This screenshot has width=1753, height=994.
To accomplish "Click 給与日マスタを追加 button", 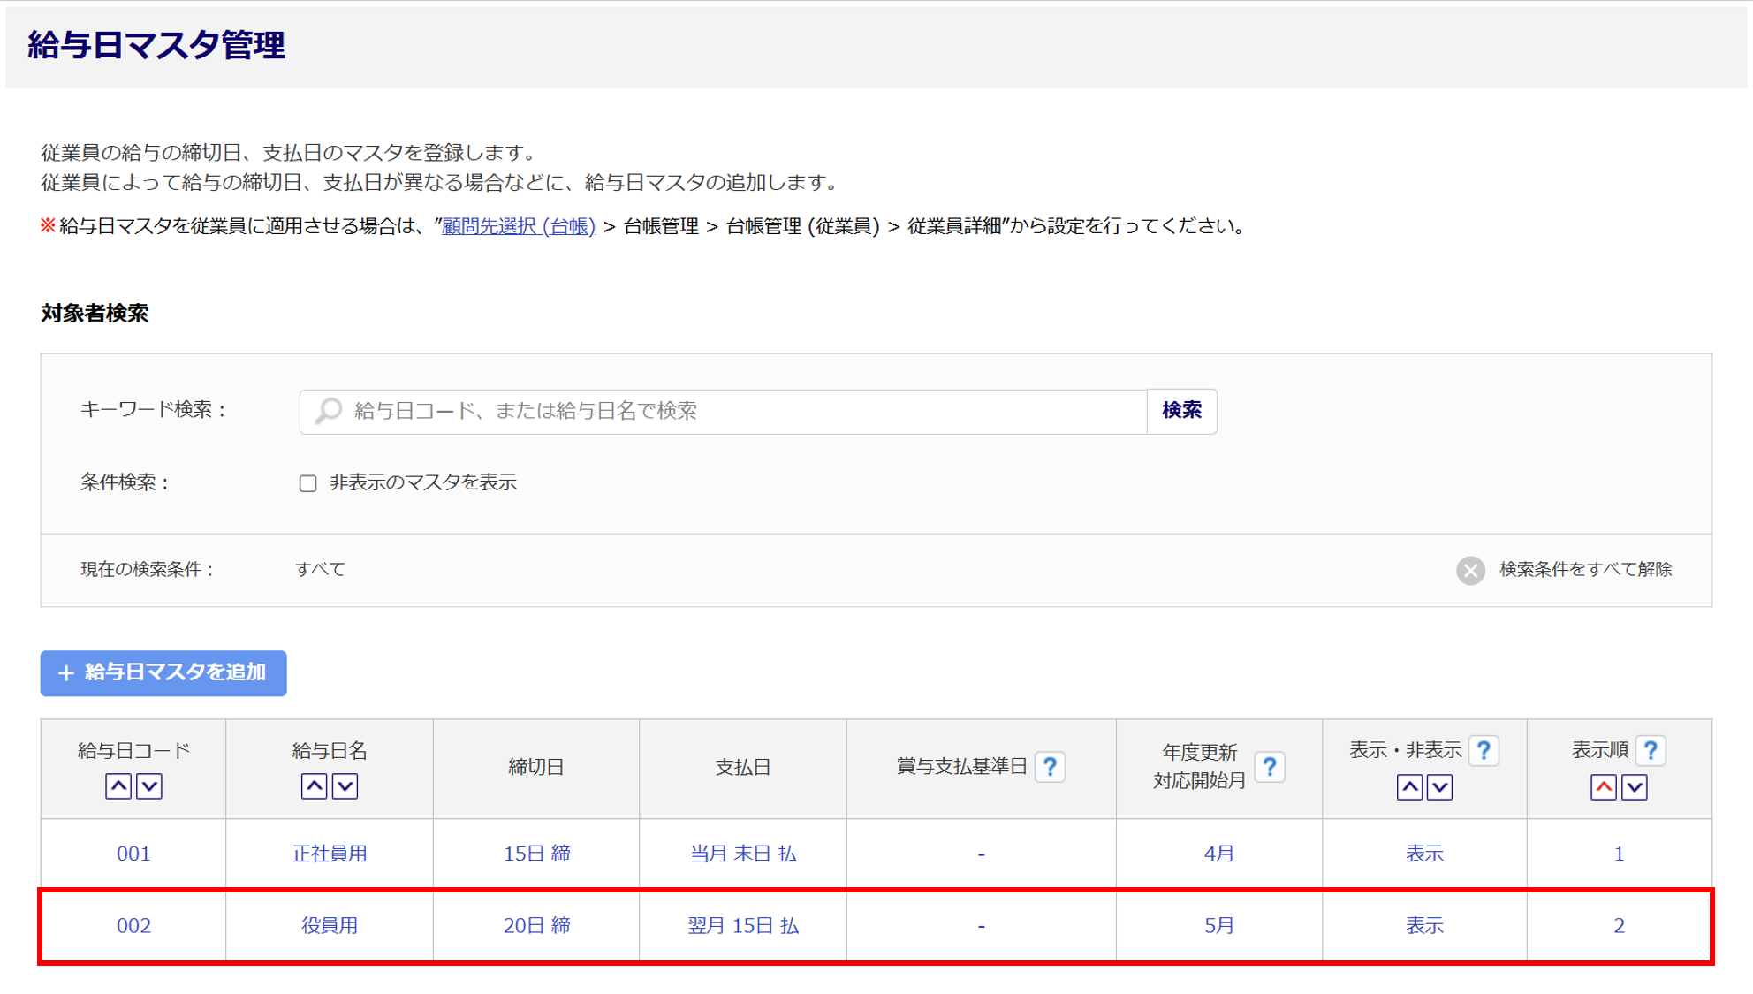I will point(163,673).
